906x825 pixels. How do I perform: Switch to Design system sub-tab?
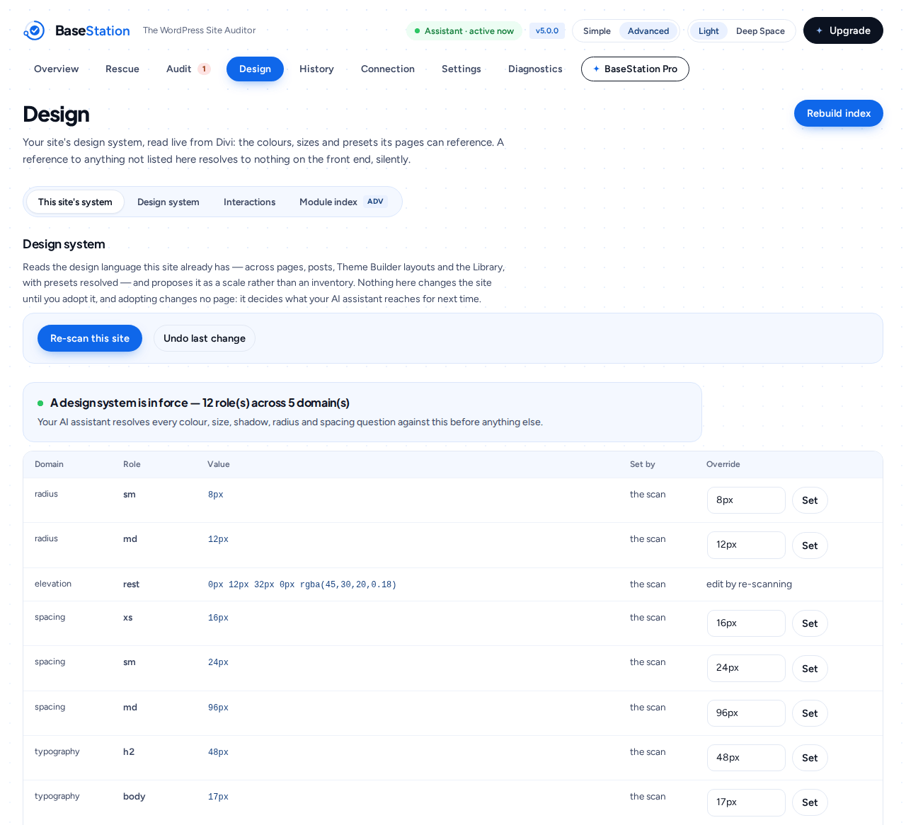pyautogui.click(x=168, y=202)
